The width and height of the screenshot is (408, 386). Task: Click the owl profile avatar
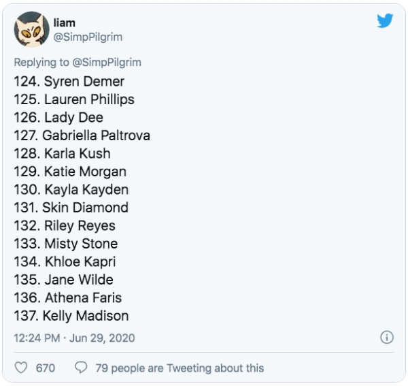pyautogui.click(x=31, y=29)
